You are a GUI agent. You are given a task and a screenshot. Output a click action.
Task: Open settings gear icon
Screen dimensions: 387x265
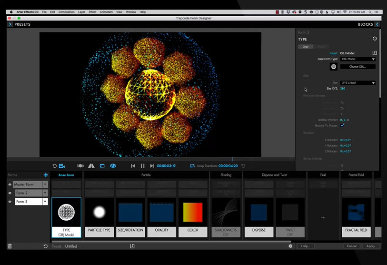[290, 246]
